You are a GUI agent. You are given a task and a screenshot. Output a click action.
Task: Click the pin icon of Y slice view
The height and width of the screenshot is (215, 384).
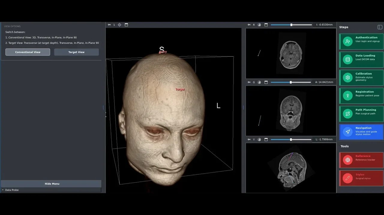(249, 140)
